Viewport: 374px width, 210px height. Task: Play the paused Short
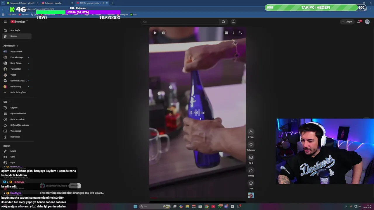click(x=155, y=33)
